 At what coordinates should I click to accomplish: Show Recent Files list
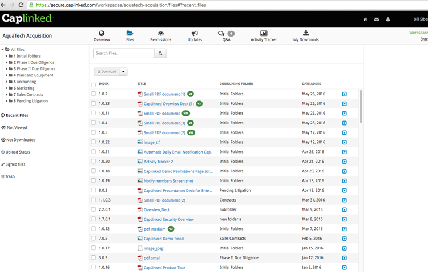coord(14,115)
